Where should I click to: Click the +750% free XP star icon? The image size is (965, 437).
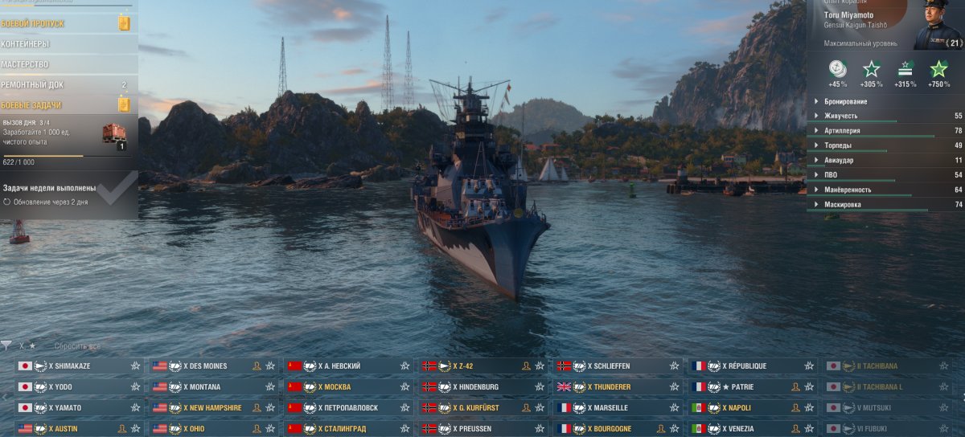tap(938, 69)
